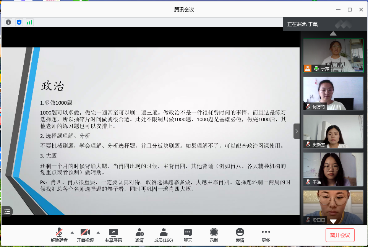
Task: Select 何方竹's video thumbnail
Action: (x=333, y=93)
